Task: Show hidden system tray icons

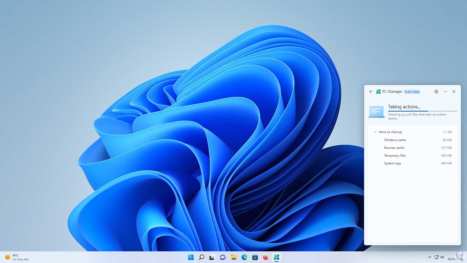Action: [x=430, y=257]
